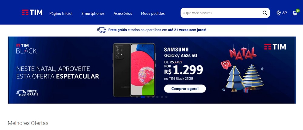303x130 pixels.
Task: Click the Galaxy A52s 5G phone image
Action: tap(134, 70)
